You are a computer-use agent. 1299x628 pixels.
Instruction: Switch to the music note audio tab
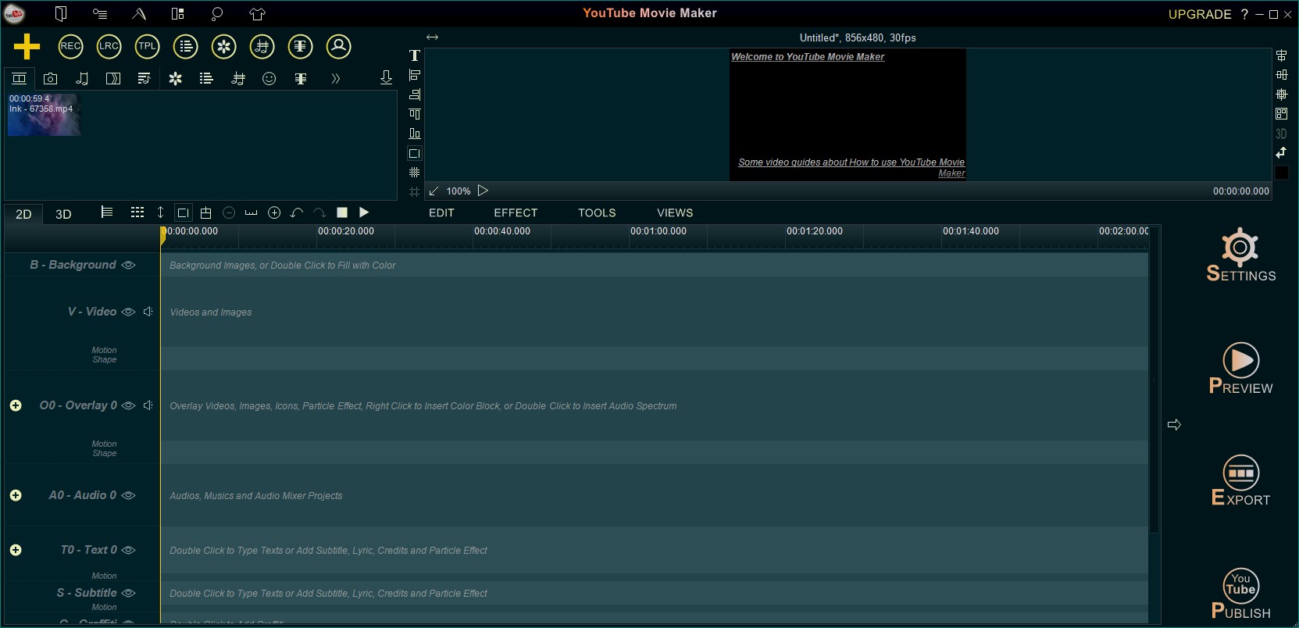(82, 78)
